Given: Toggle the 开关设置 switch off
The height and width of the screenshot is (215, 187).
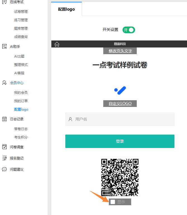Looking at the screenshot, I should (129, 30).
